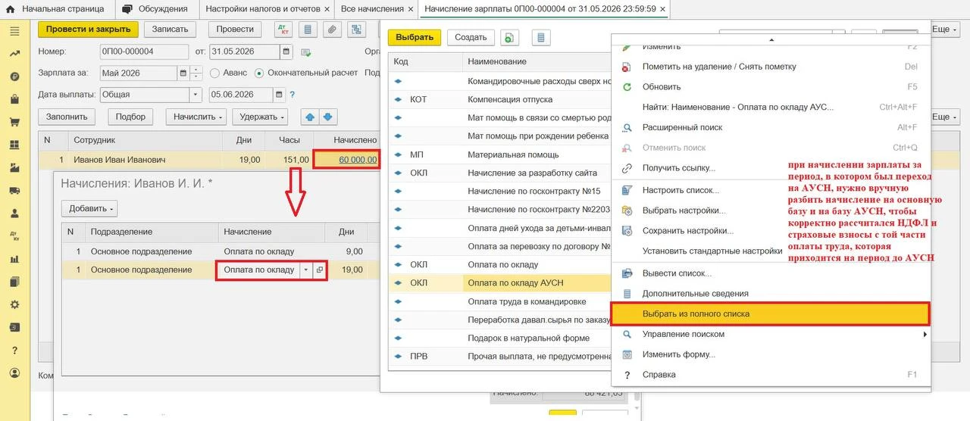
Task: Select the Компенсация отпуска row in list
Action: [499, 99]
